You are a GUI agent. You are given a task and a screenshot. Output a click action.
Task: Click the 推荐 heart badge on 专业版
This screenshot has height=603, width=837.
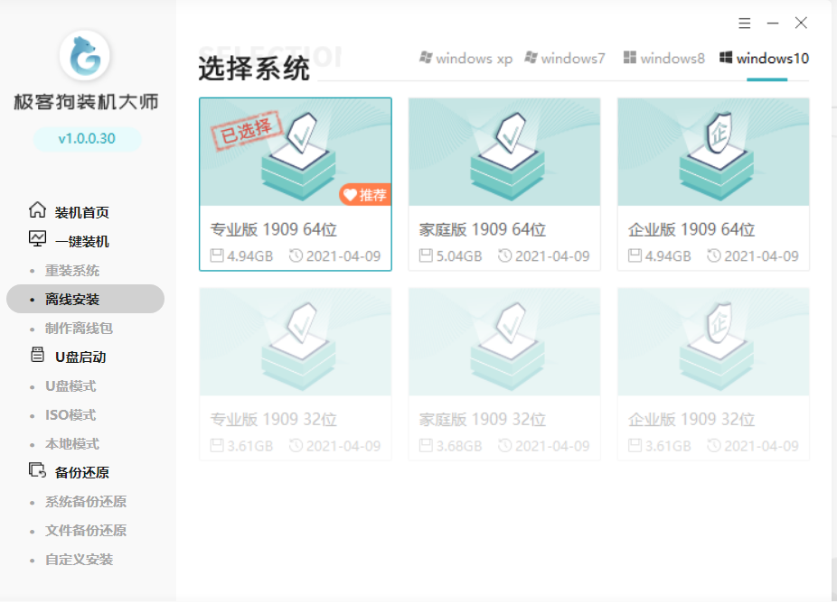coord(365,195)
